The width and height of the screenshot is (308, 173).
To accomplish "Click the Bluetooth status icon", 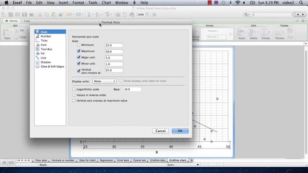I will 230,2.
